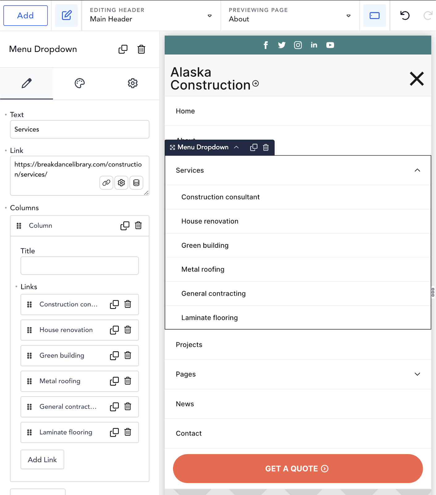436x495 pixels.
Task: Open the YouTube social icon in preview
Action: 330,45
